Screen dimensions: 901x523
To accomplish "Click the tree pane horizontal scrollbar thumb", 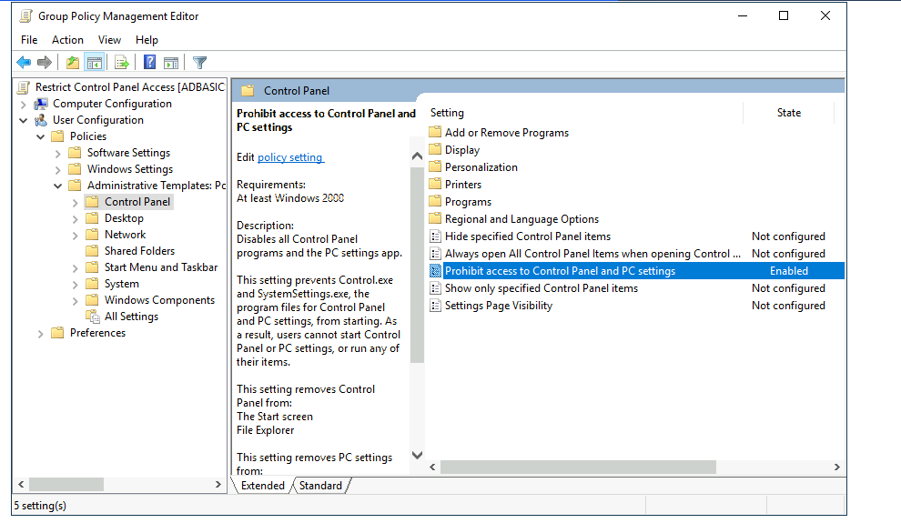I will (x=66, y=485).
